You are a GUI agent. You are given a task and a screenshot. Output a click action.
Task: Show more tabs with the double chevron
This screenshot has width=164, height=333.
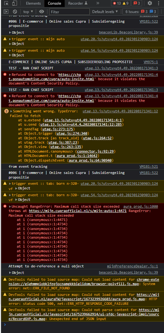pyautogui.click(x=98, y=3)
